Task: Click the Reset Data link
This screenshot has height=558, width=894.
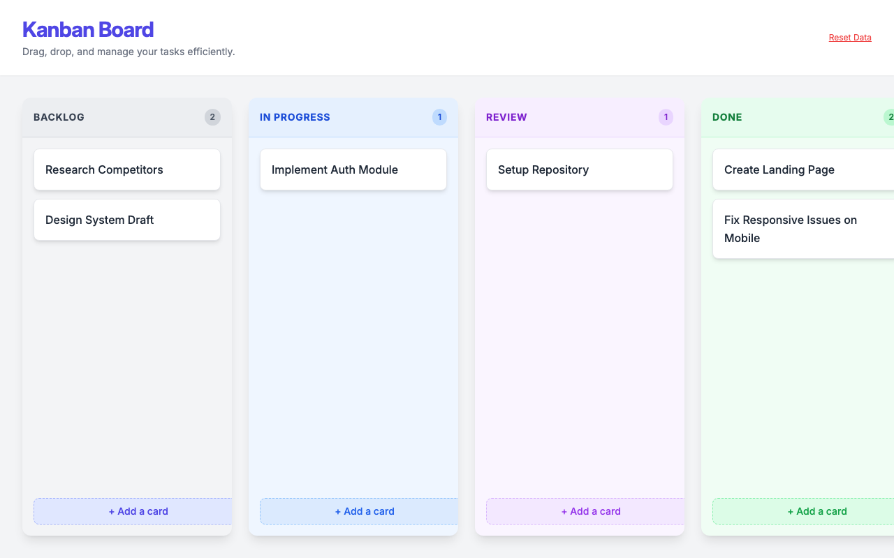Action: pyautogui.click(x=849, y=38)
